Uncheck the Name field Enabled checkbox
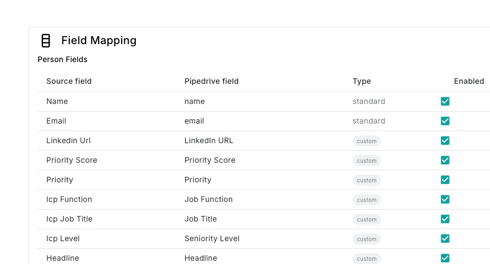490x264 pixels. [x=445, y=101]
